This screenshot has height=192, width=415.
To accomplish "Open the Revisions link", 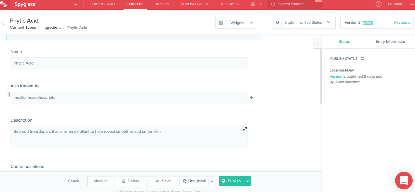I will pyautogui.click(x=402, y=23).
